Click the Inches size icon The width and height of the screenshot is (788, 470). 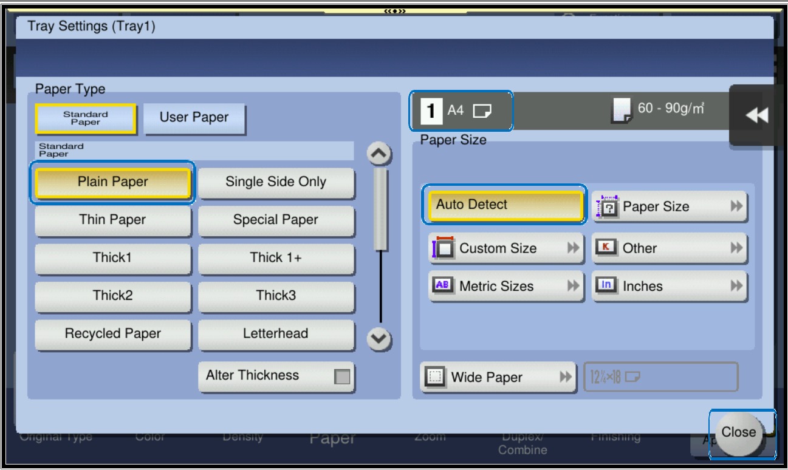(x=606, y=286)
